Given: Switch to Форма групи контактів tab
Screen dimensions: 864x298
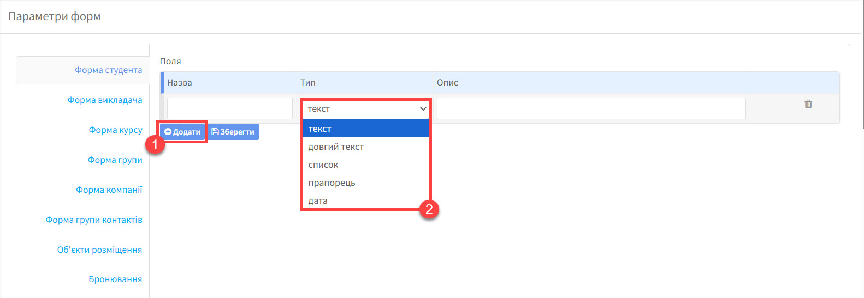Looking at the screenshot, I should pyautogui.click(x=94, y=220).
